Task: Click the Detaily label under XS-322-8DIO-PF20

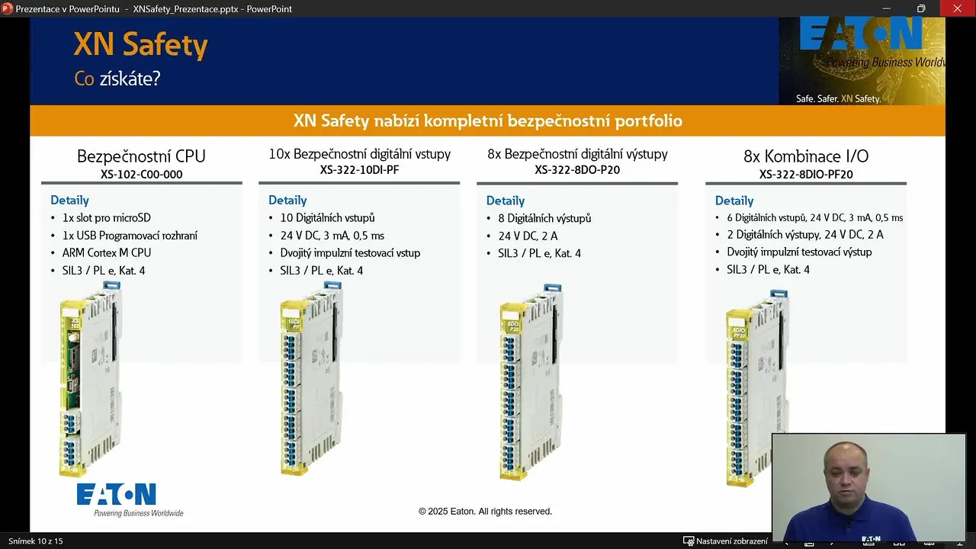Action: coord(734,201)
